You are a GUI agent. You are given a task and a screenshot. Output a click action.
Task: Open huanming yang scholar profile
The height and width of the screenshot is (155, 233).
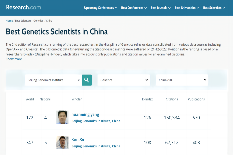tap(85, 115)
